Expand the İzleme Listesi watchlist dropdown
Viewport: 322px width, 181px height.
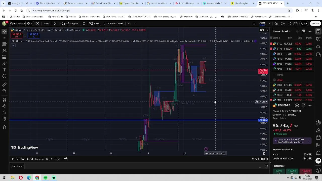click(282, 31)
